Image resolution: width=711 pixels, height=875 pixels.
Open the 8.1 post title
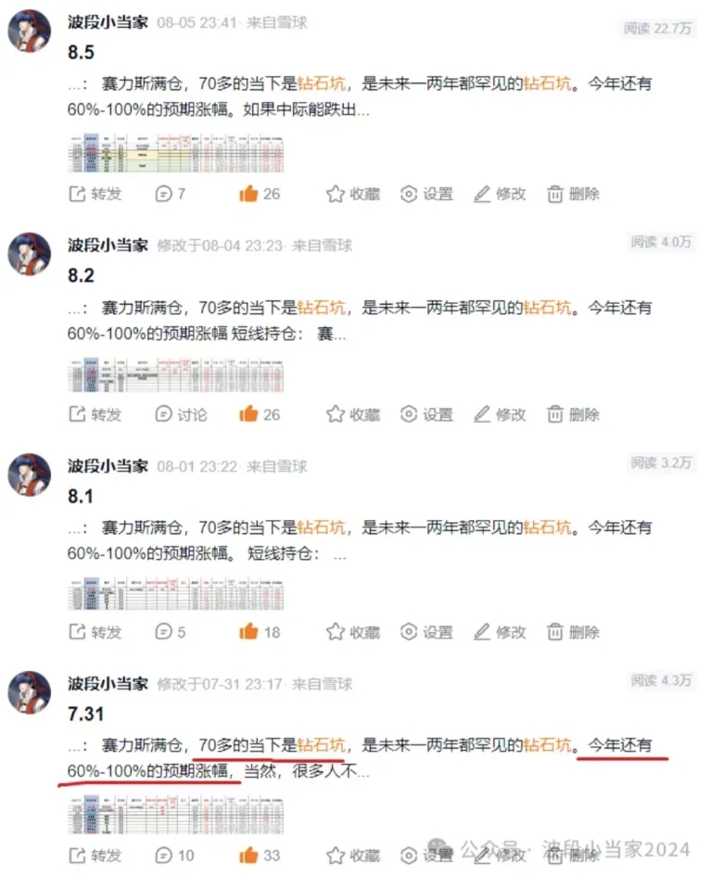click(81, 496)
